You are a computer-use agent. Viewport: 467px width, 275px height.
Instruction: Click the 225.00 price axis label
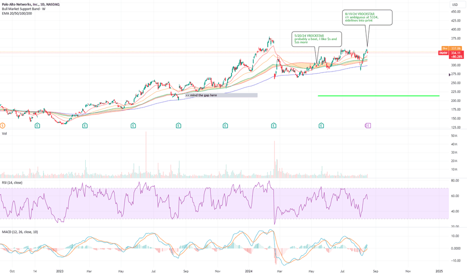[455, 92]
